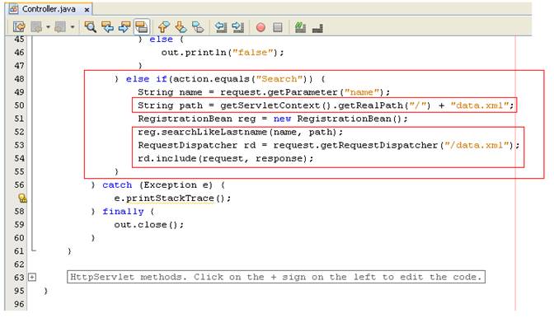This screenshot has width=554, height=318.
Task: Click the Comment code icon
Action: coord(300,27)
